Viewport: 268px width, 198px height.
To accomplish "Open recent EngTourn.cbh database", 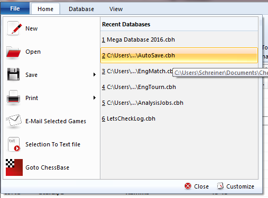I will [x=179, y=87].
